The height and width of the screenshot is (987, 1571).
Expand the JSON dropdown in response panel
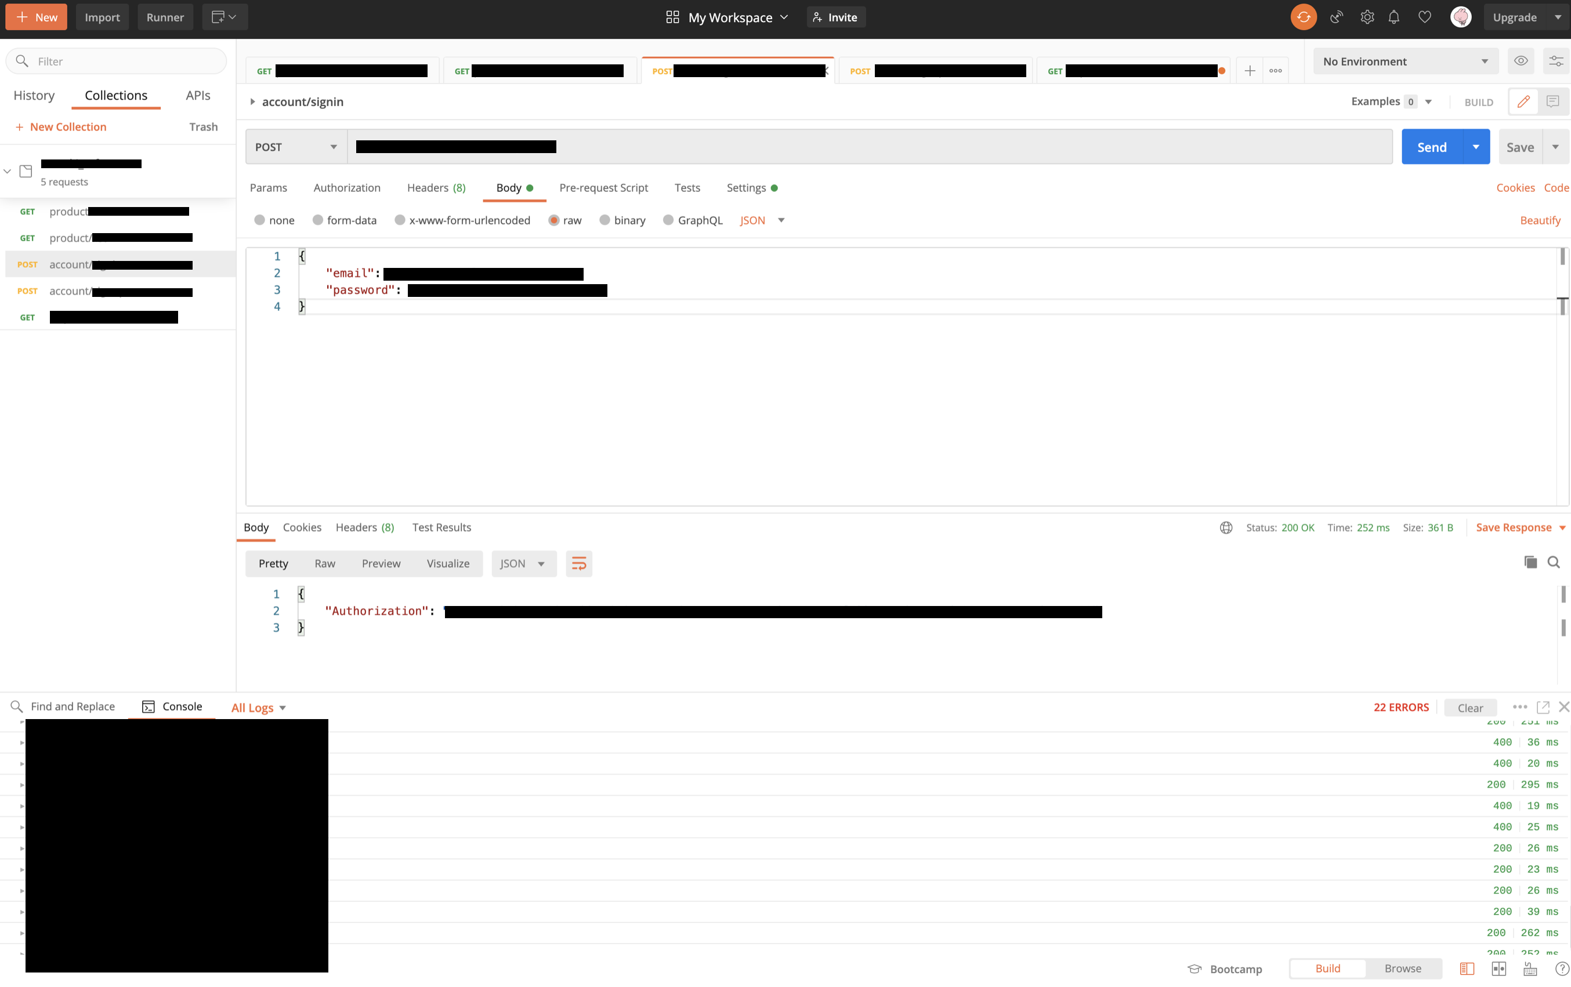pos(541,563)
